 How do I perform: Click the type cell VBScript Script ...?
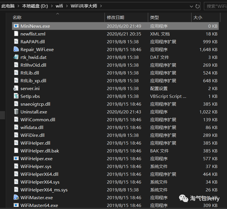168,96
